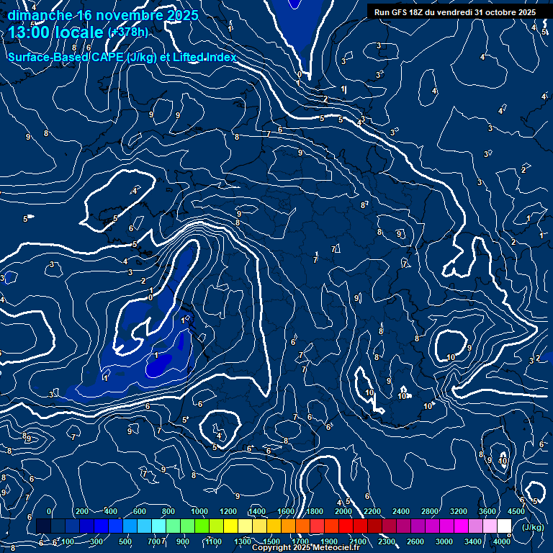Click legend value '300'
Image resolution: width=553 pixels, height=553 pixels.
click(96, 541)
